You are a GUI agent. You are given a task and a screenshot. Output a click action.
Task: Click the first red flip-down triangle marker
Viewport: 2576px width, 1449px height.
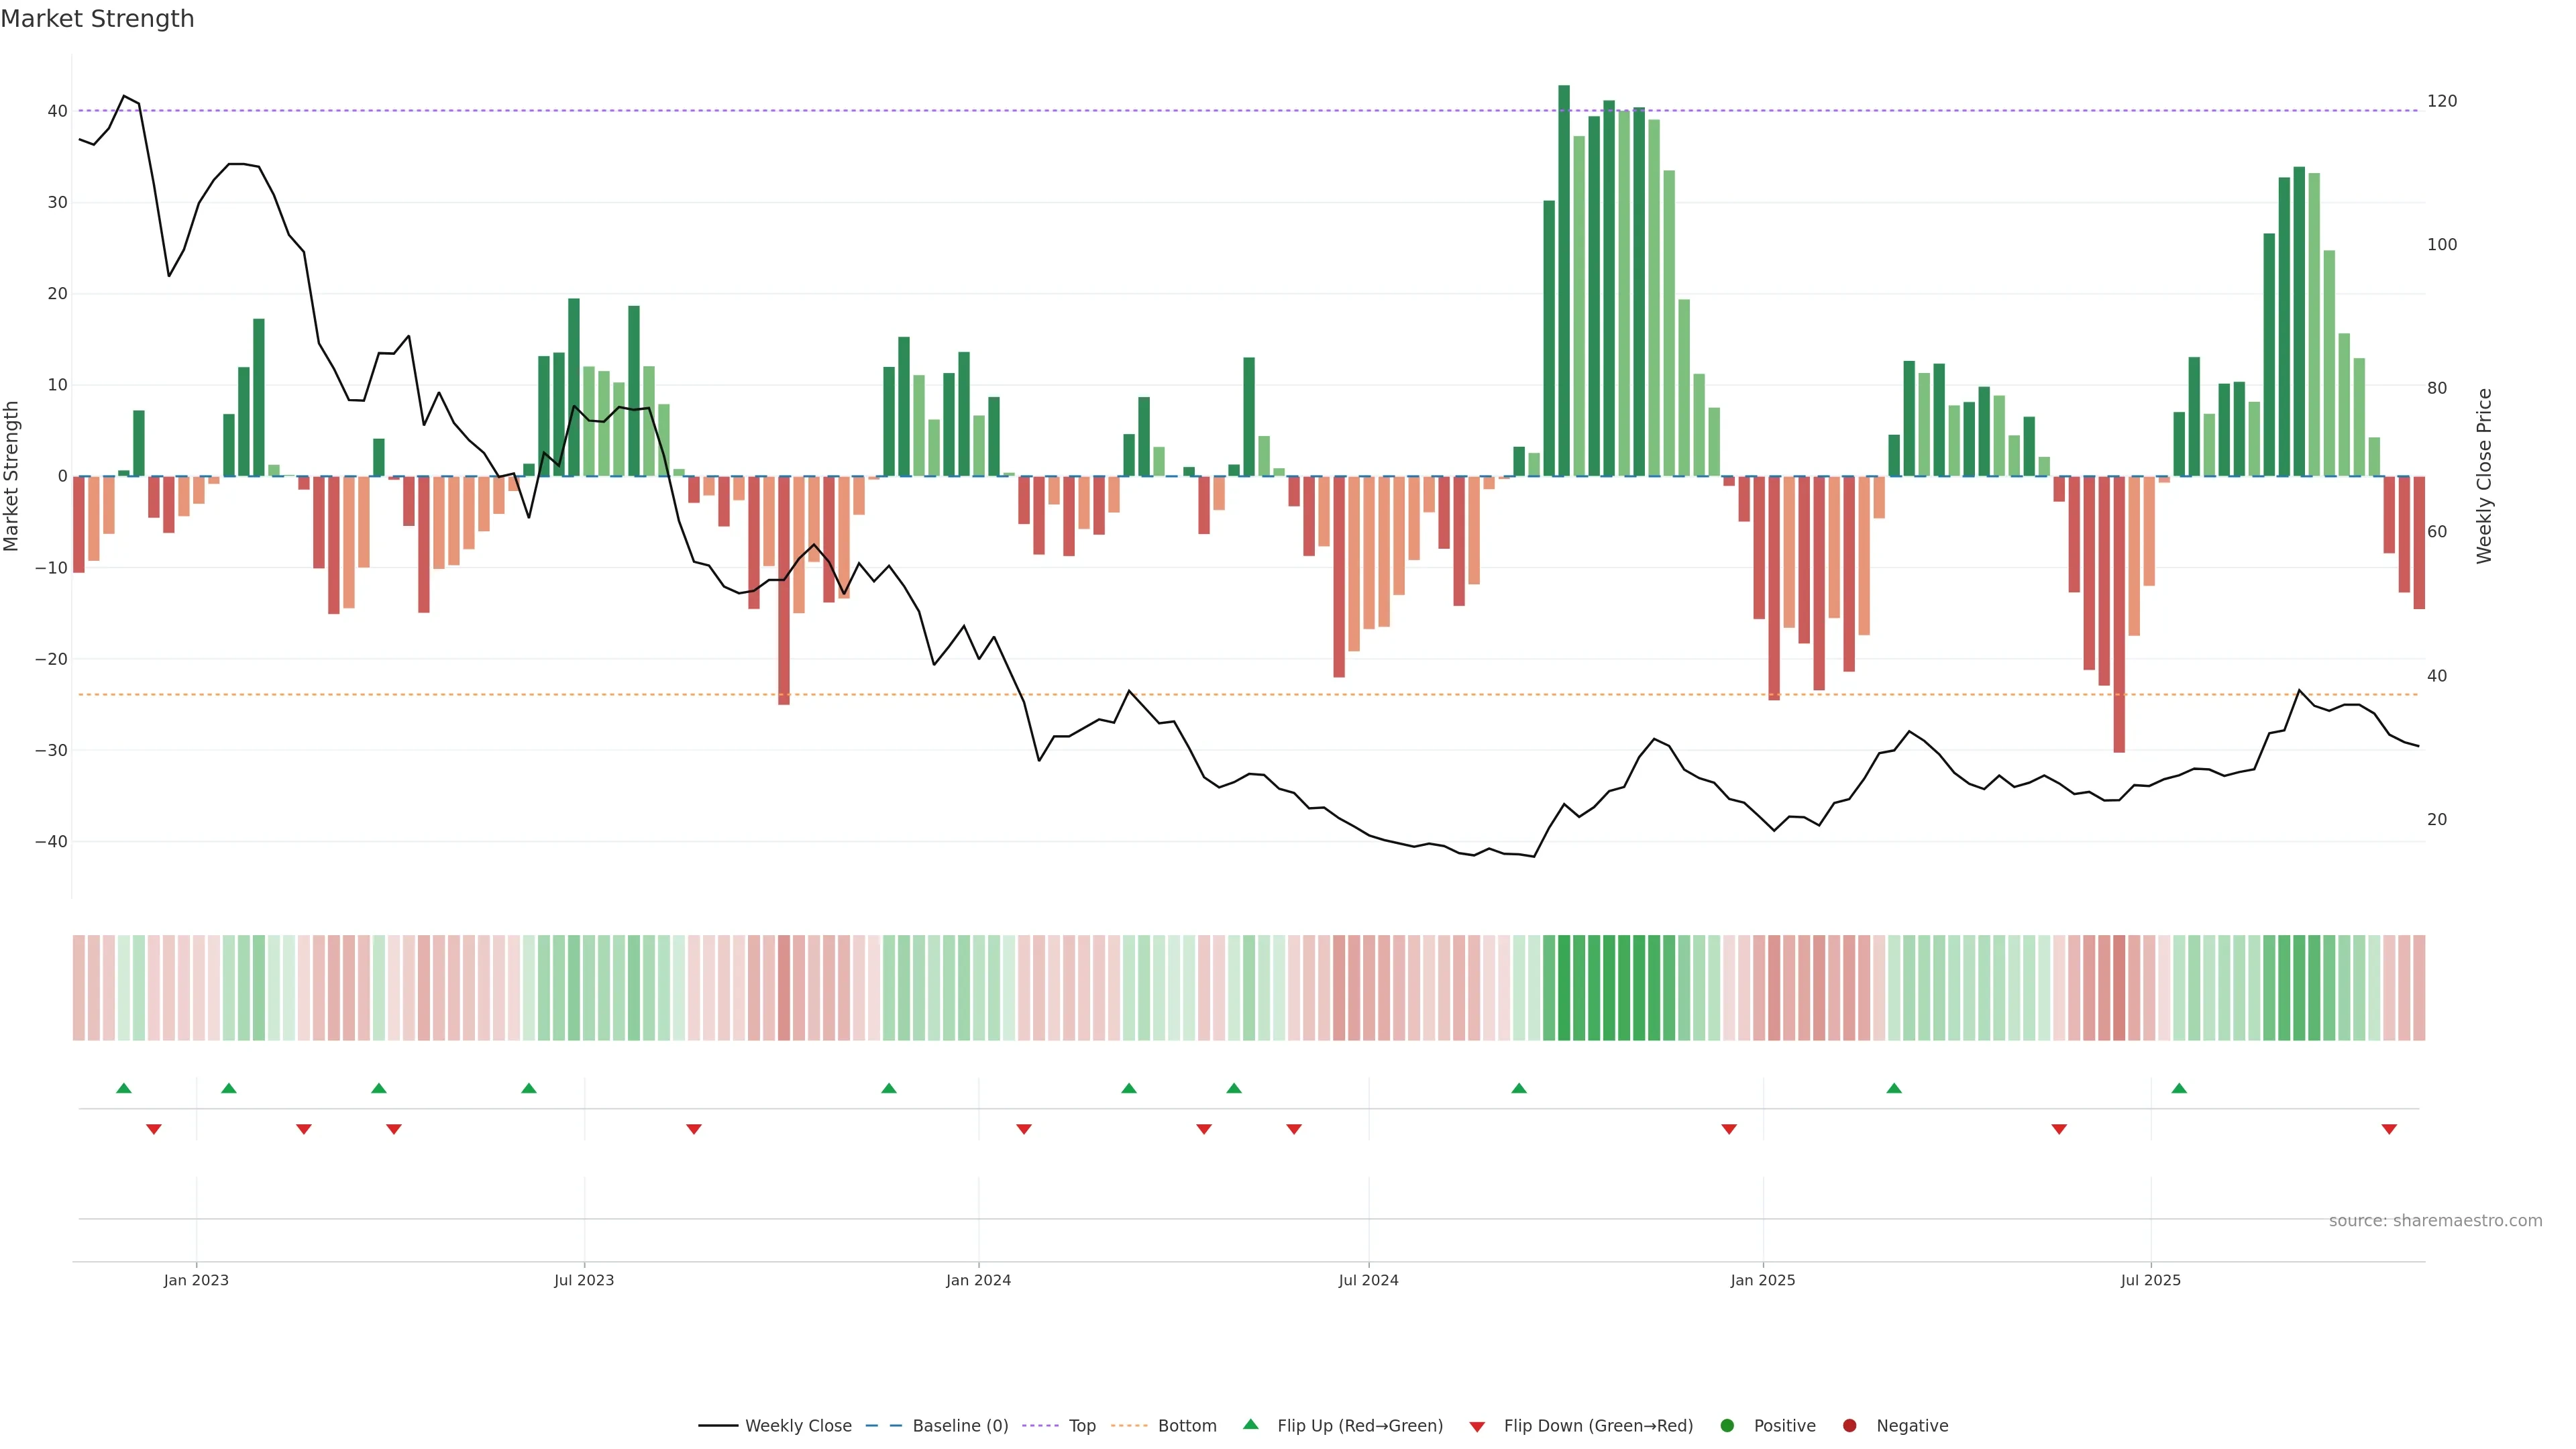[154, 1129]
